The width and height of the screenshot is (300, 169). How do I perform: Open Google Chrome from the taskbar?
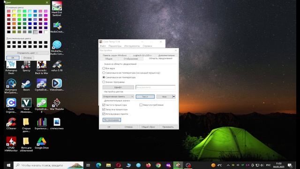click(158, 165)
